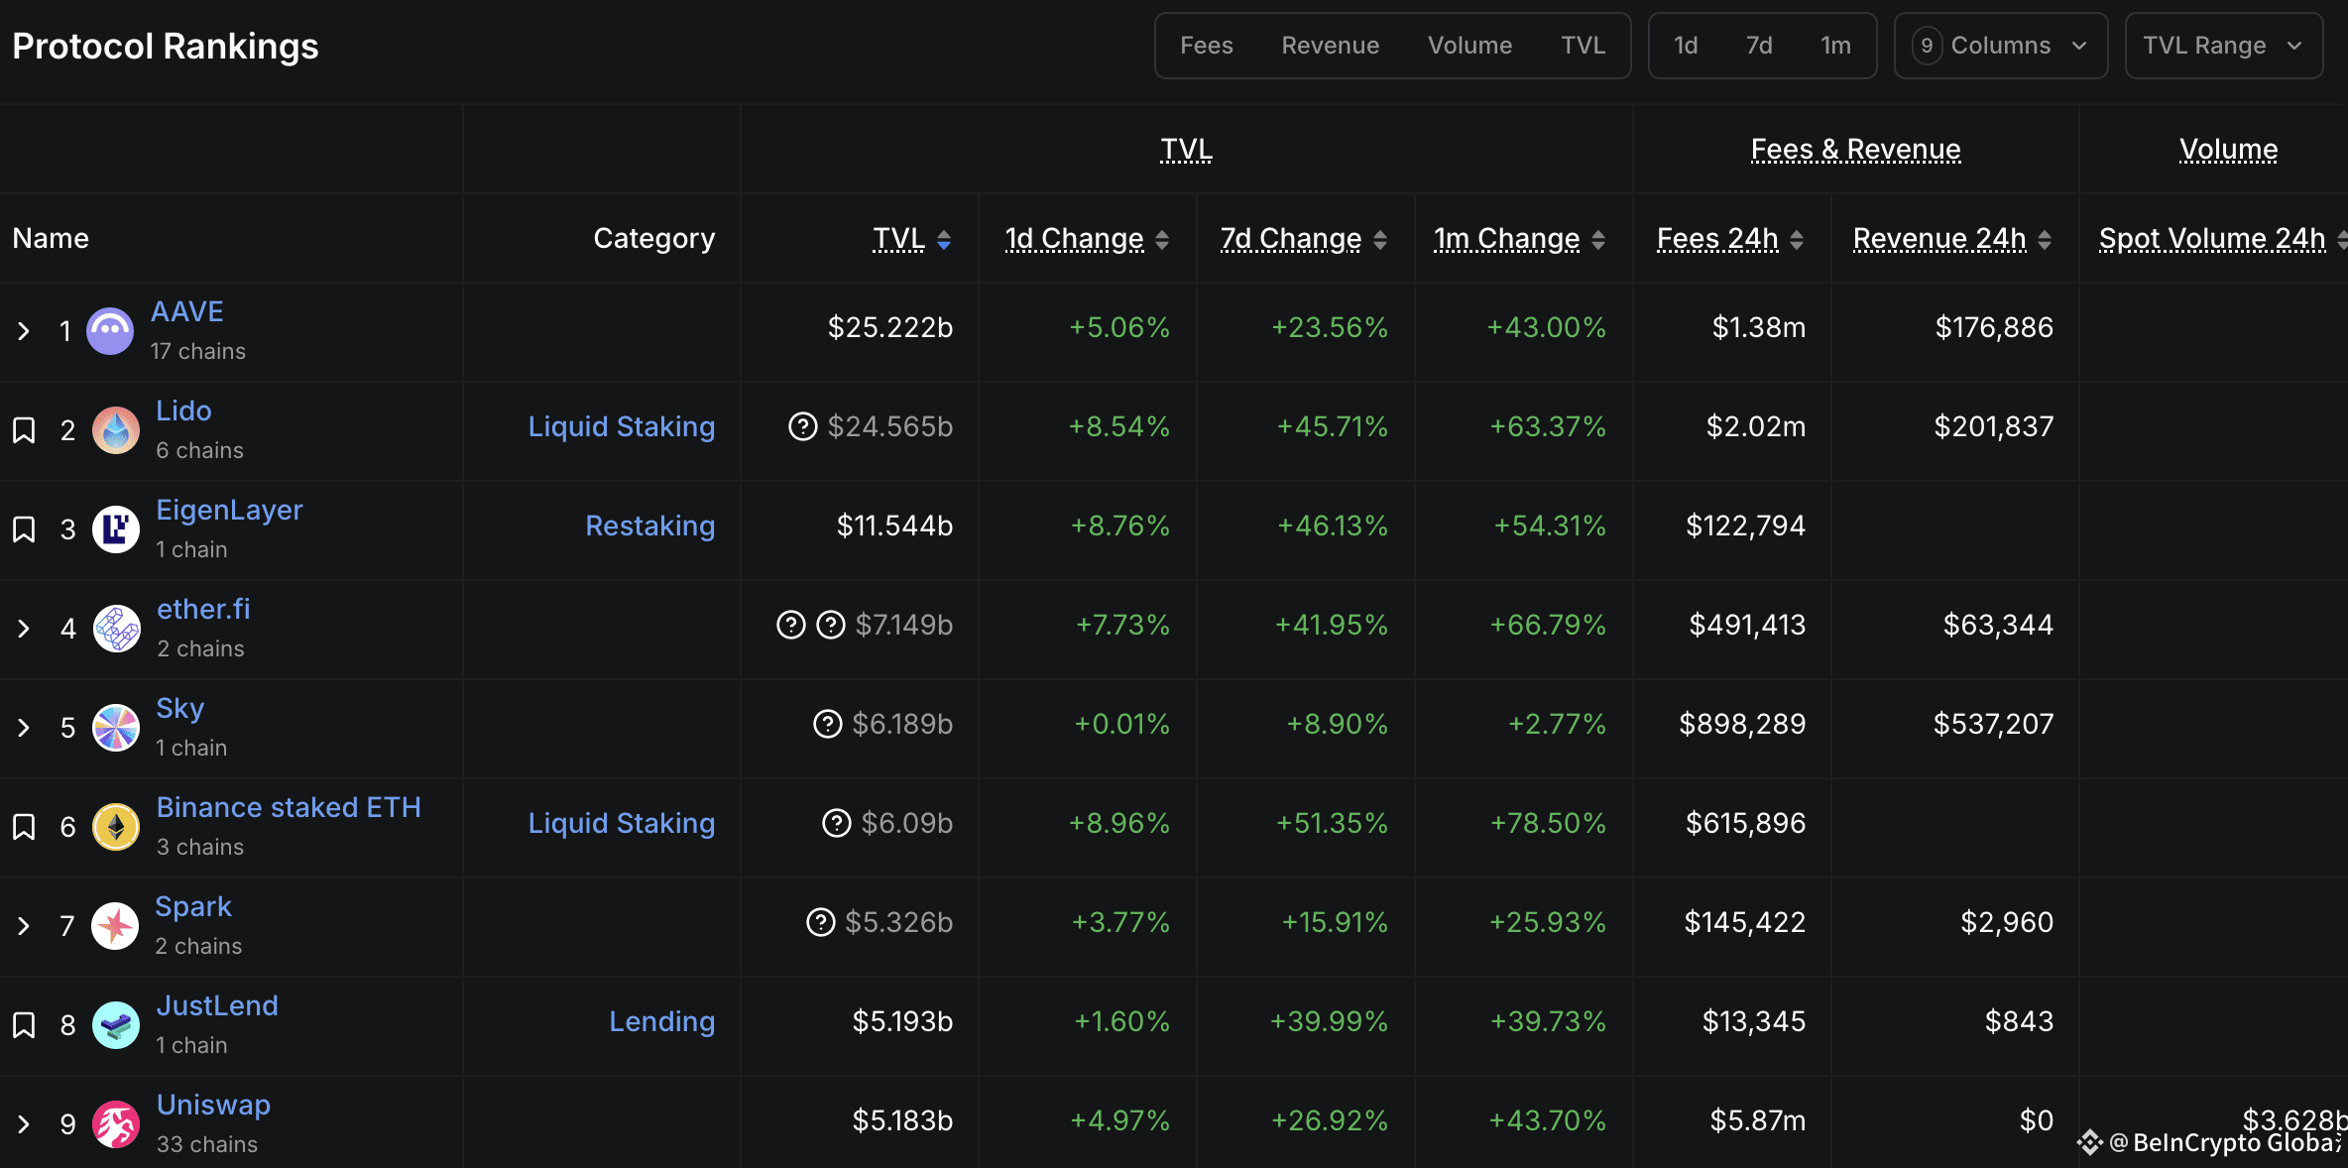This screenshot has width=2348, height=1168.
Task: Click the Lido protocol logo icon
Action: point(116,430)
